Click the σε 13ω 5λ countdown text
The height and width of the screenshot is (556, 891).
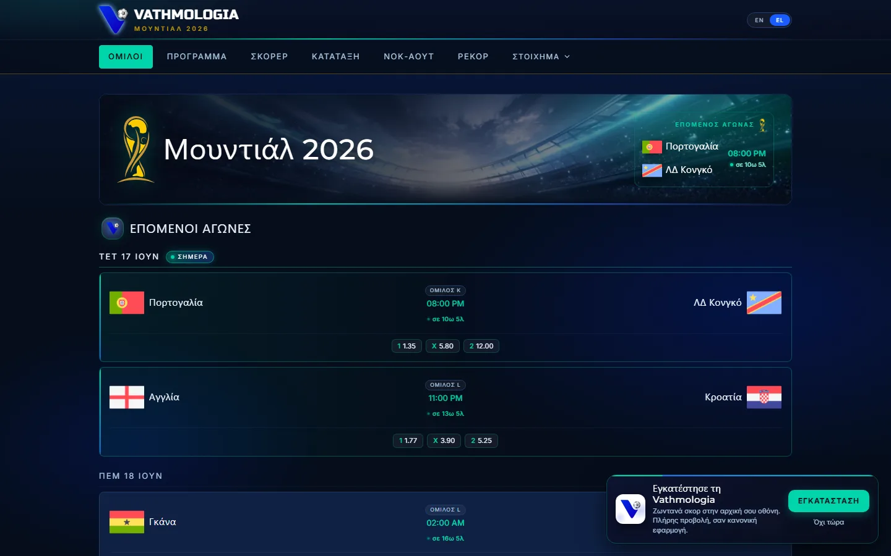(x=445, y=414)
